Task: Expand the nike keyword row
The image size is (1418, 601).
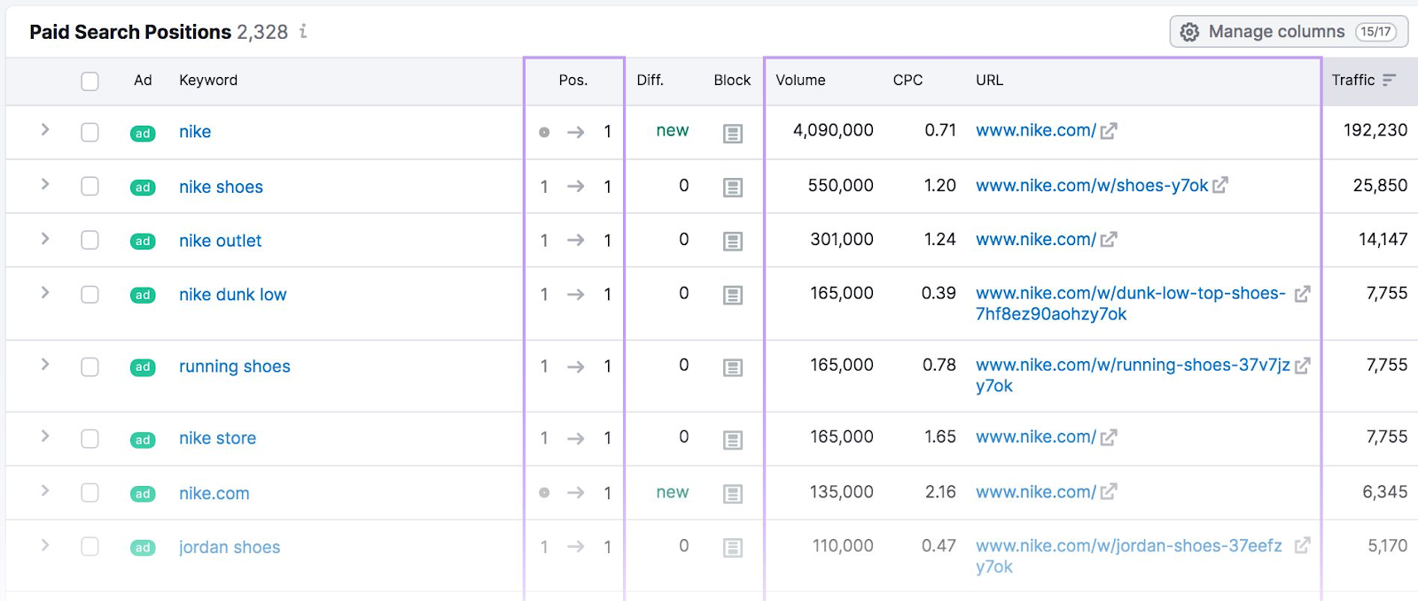Action: tap(45, 130)
